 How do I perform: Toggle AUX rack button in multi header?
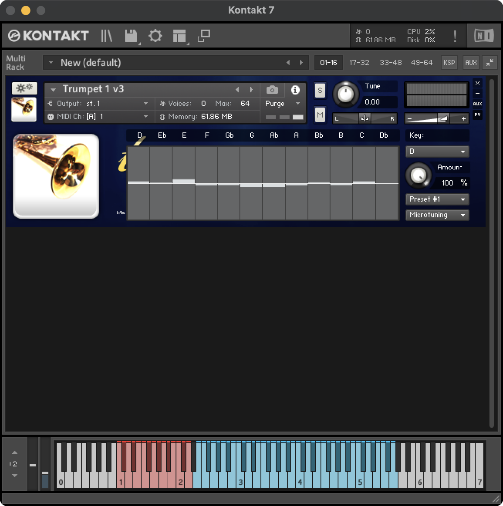[471, 63]
